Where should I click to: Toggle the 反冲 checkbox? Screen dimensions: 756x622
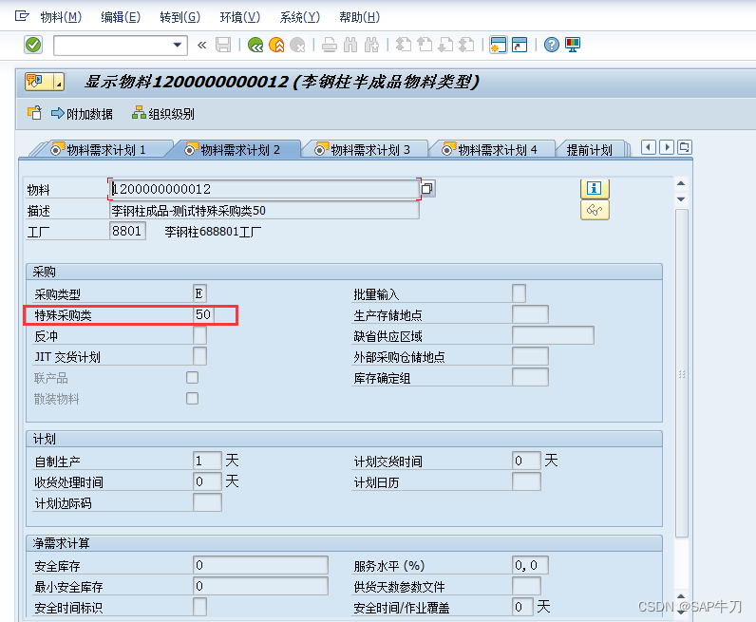click(199, 335)
